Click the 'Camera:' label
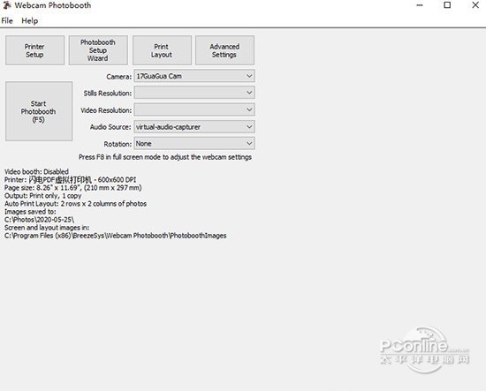The width and height of the screenshot is (486, 391). 119,77
